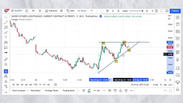Viewport: 183px width, 103px height.
Task: Click the zoom in magnifier tool
Action: (6, 64)
